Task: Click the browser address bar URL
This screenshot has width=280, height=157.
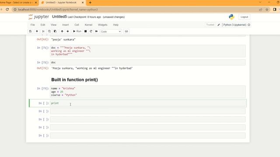Action: tap(58, 10)
